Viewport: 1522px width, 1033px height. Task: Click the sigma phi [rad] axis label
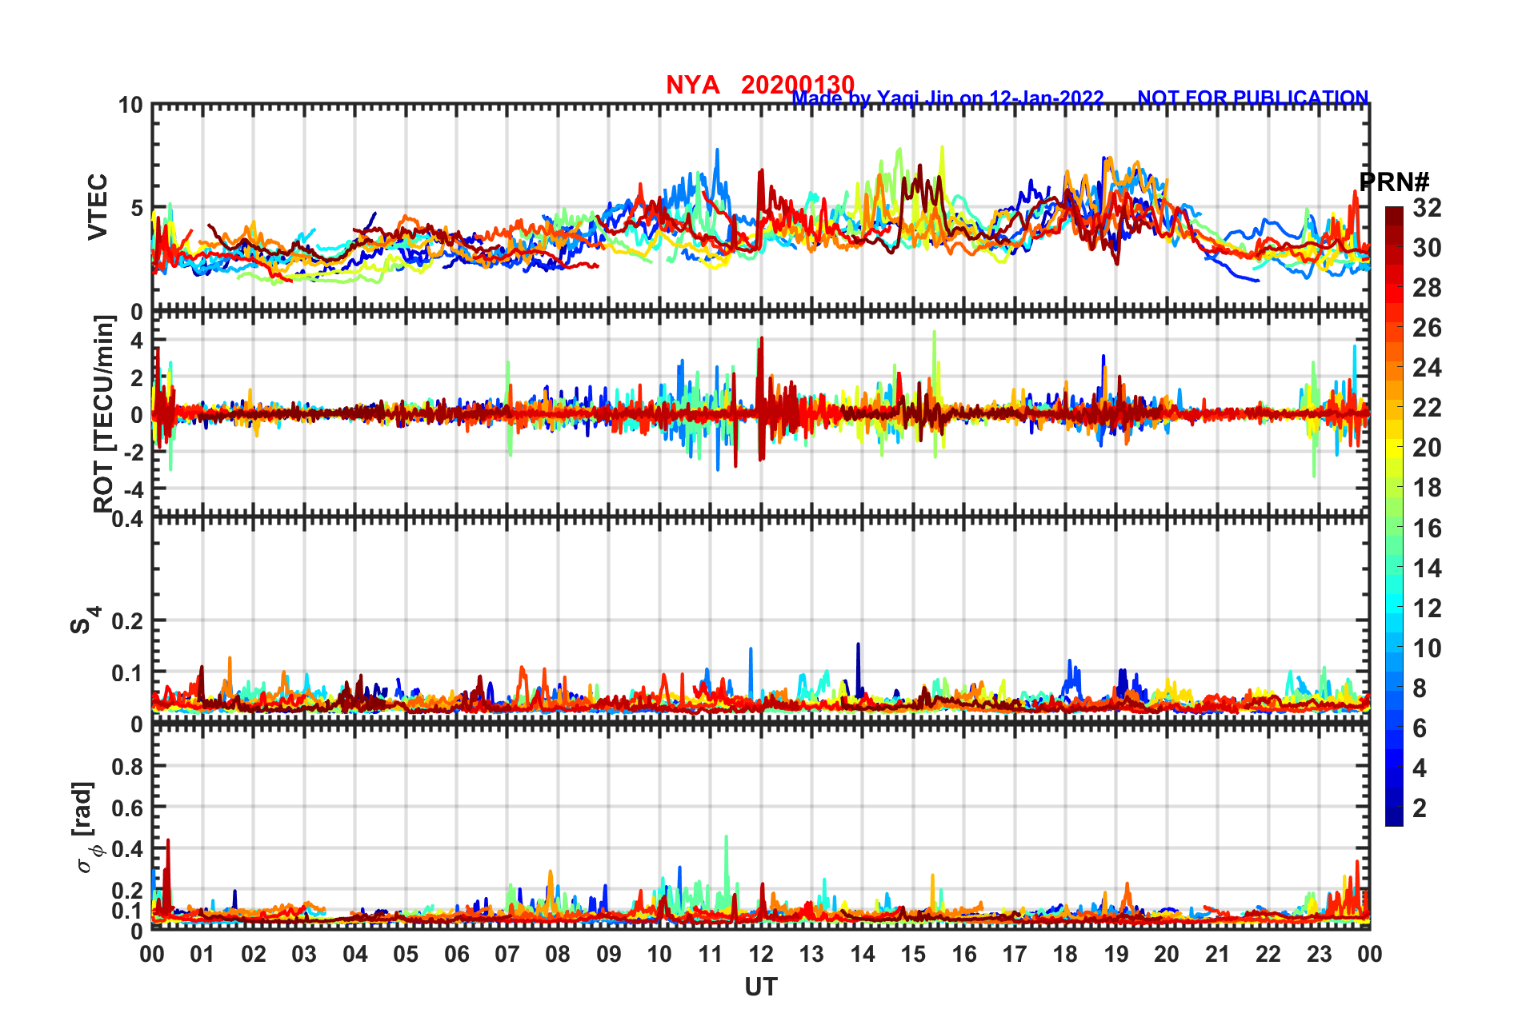click(x=86, y=827)
